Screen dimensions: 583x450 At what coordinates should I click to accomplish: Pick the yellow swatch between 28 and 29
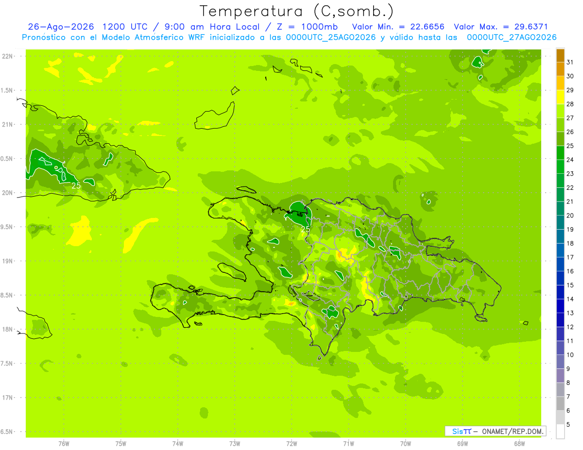tap(560, 97)
